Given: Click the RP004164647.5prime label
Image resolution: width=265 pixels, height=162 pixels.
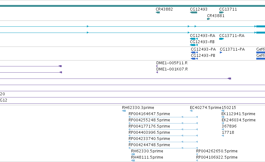Looking at the screenshot, I should tap(149, 114).
